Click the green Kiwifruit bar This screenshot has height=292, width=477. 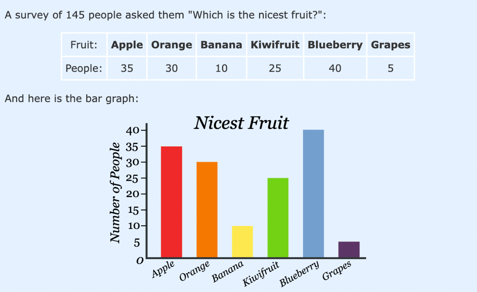278,218
